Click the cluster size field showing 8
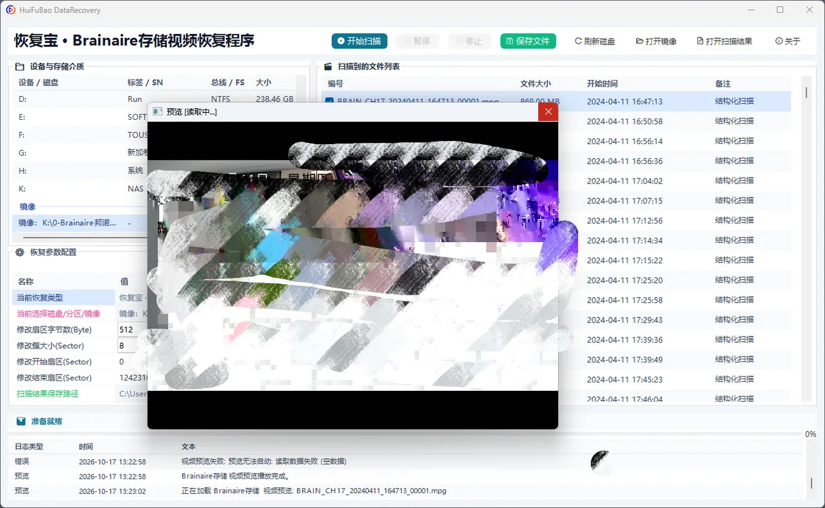The image size is (825, 508). pos(133,346)
